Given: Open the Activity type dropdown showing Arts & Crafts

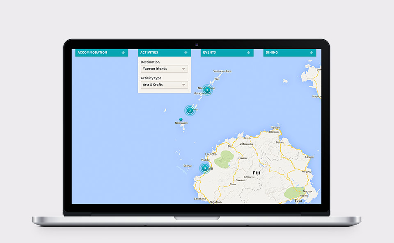Looking at the screenshot, I should coord(164,85).
